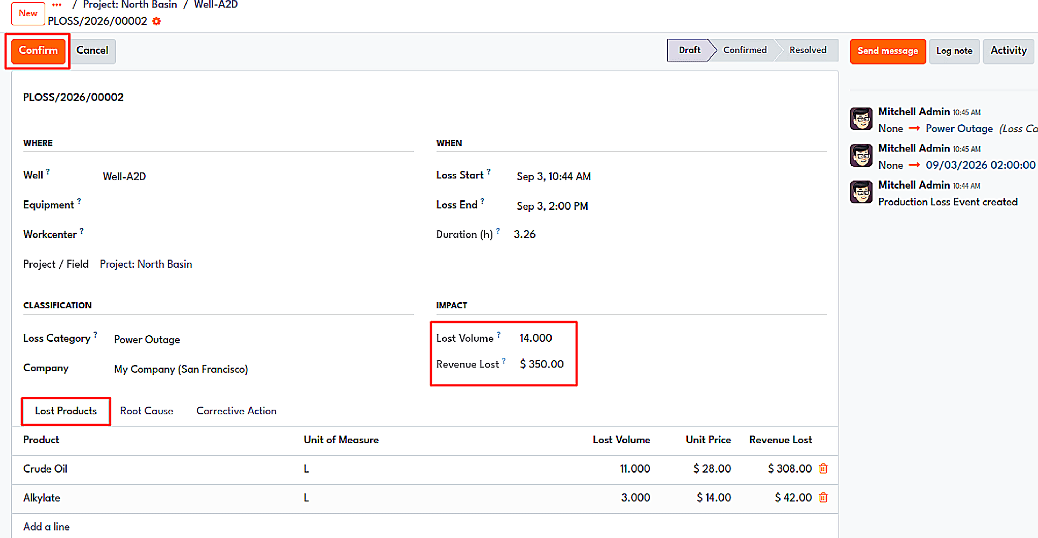This screenshot has width=1038, height=538.
Task: Show the Equipment field help tooltip icon
Action: pos(79,201)
